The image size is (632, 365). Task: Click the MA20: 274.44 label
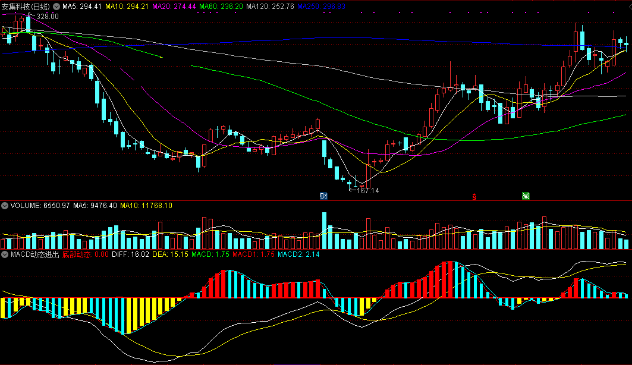[174, 7]
